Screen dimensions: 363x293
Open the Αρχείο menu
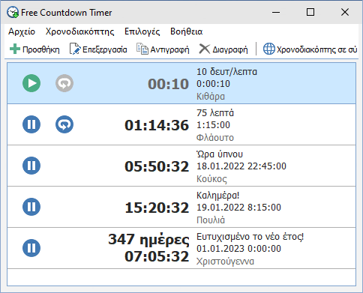[22, 31]
